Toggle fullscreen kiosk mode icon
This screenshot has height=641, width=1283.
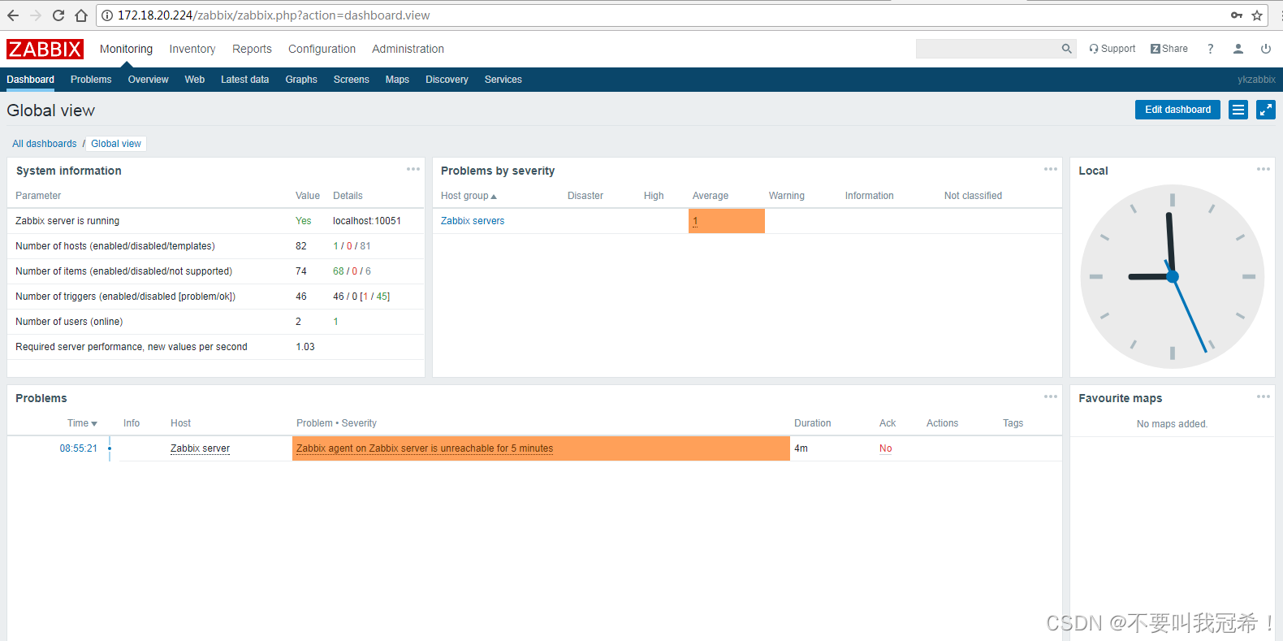pos(1266,110)
